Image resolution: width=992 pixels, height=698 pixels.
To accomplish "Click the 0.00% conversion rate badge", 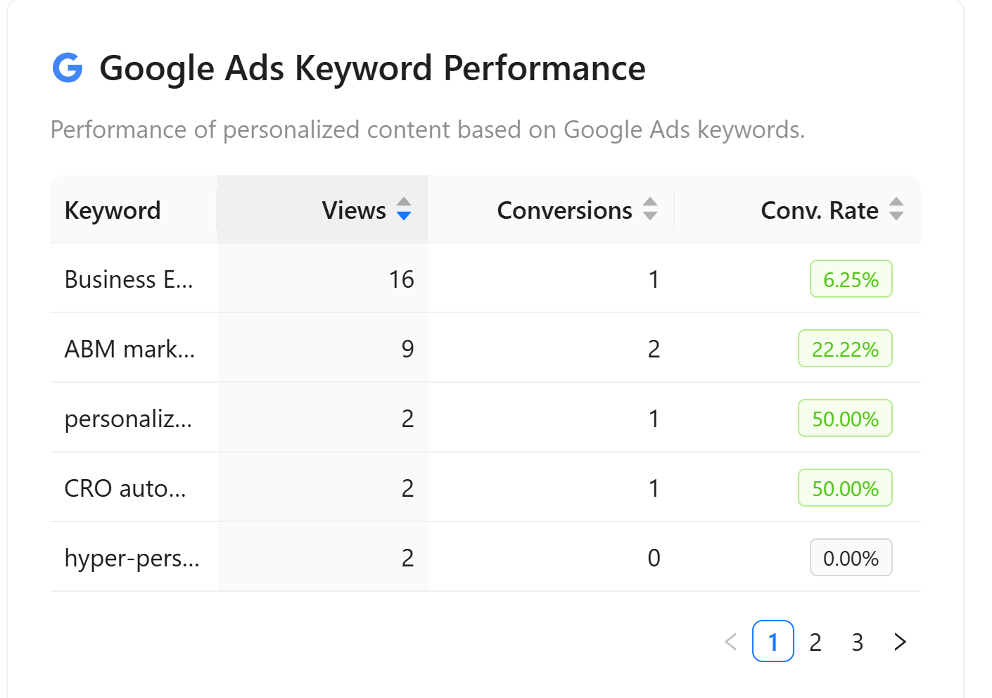I will tap(851, 558).
